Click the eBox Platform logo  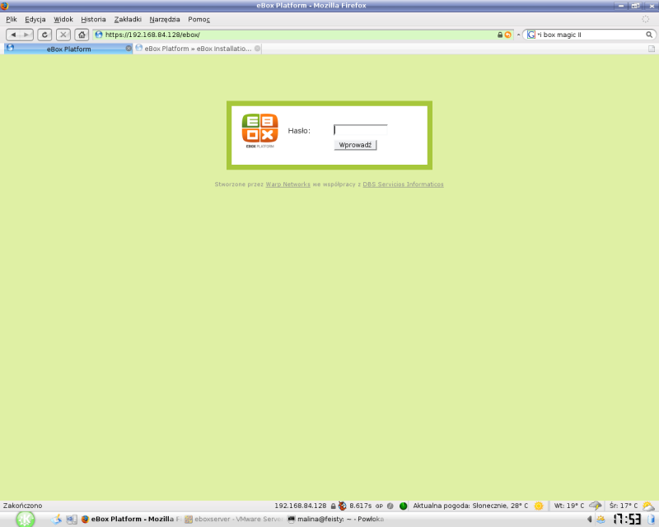coord(259,131)
